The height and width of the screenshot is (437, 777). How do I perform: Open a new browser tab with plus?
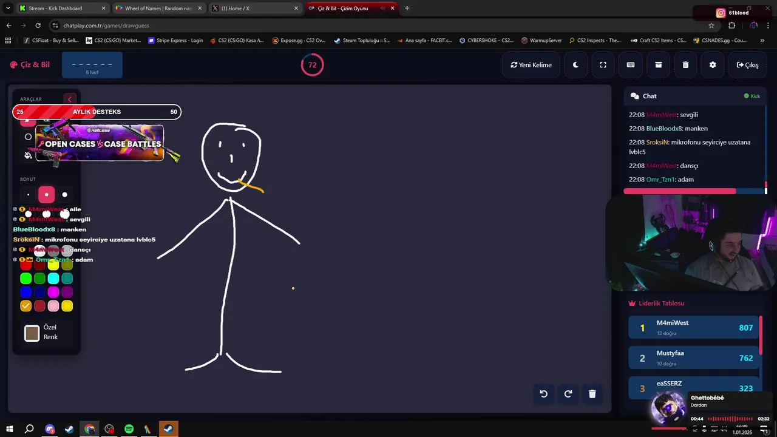coord(407,8)
